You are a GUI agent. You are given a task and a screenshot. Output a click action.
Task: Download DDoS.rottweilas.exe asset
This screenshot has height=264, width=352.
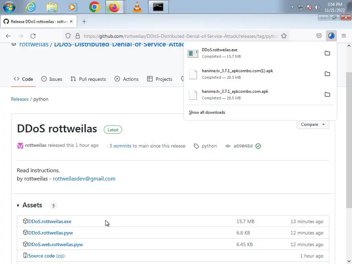click(49, 221)
